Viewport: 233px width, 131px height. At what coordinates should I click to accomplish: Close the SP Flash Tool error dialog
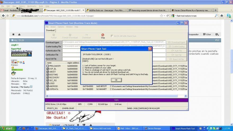click(150, 49)
